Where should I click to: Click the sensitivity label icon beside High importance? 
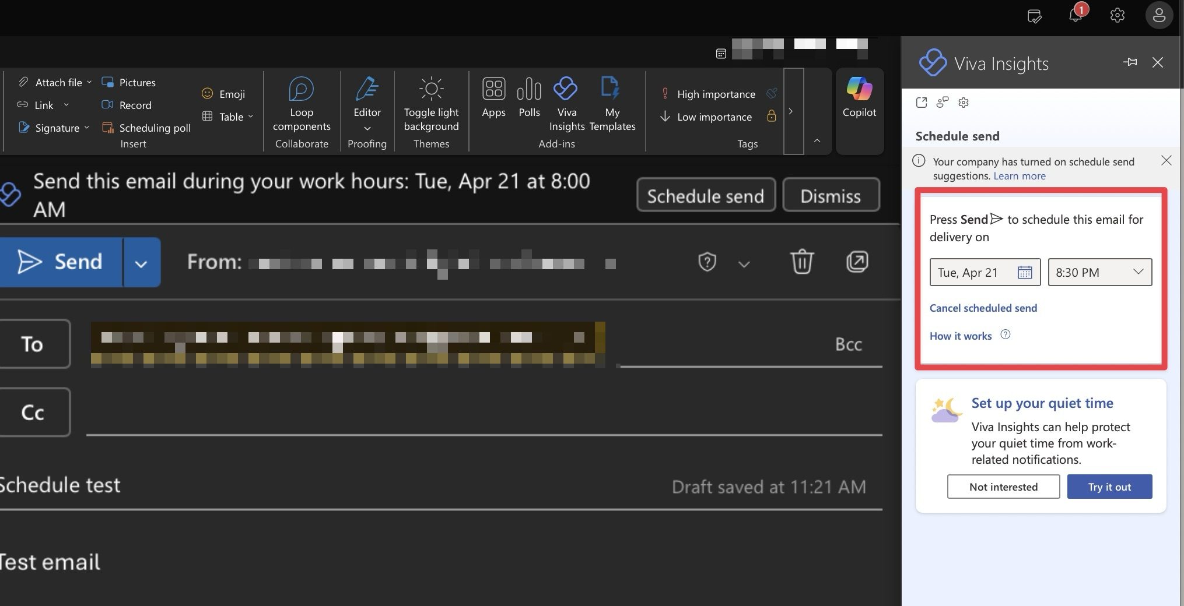click(771, 93)
